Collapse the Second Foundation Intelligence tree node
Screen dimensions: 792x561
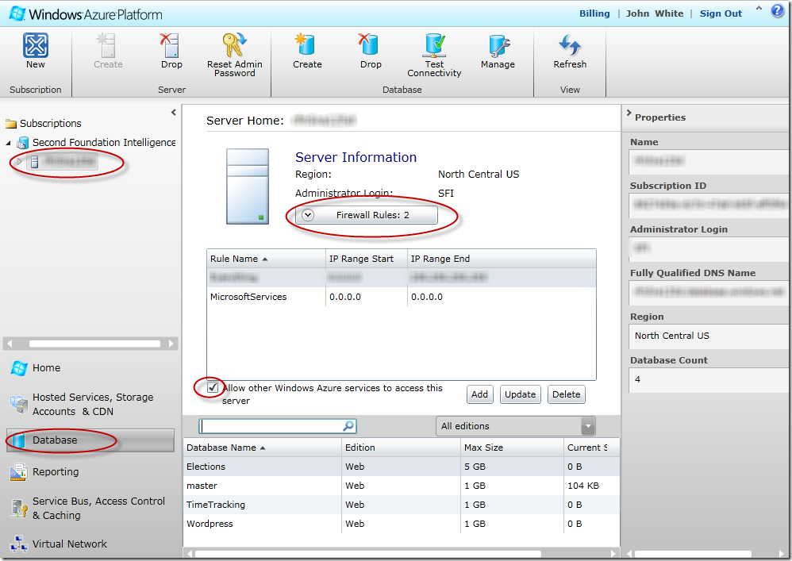[x=9, y=144]
